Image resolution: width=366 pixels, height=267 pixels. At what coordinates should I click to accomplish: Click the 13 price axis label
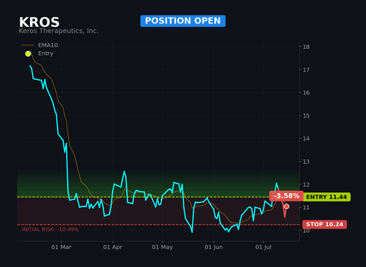point(306,162)
